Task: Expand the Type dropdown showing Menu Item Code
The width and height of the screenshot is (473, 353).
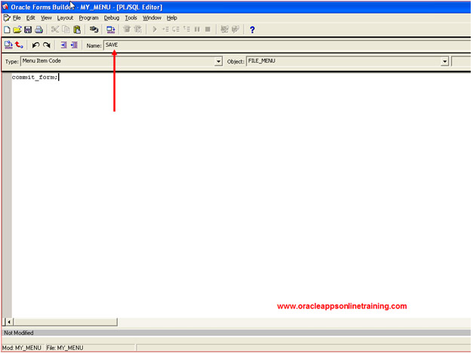Action: pyautogui.click(x=219, y=61)
